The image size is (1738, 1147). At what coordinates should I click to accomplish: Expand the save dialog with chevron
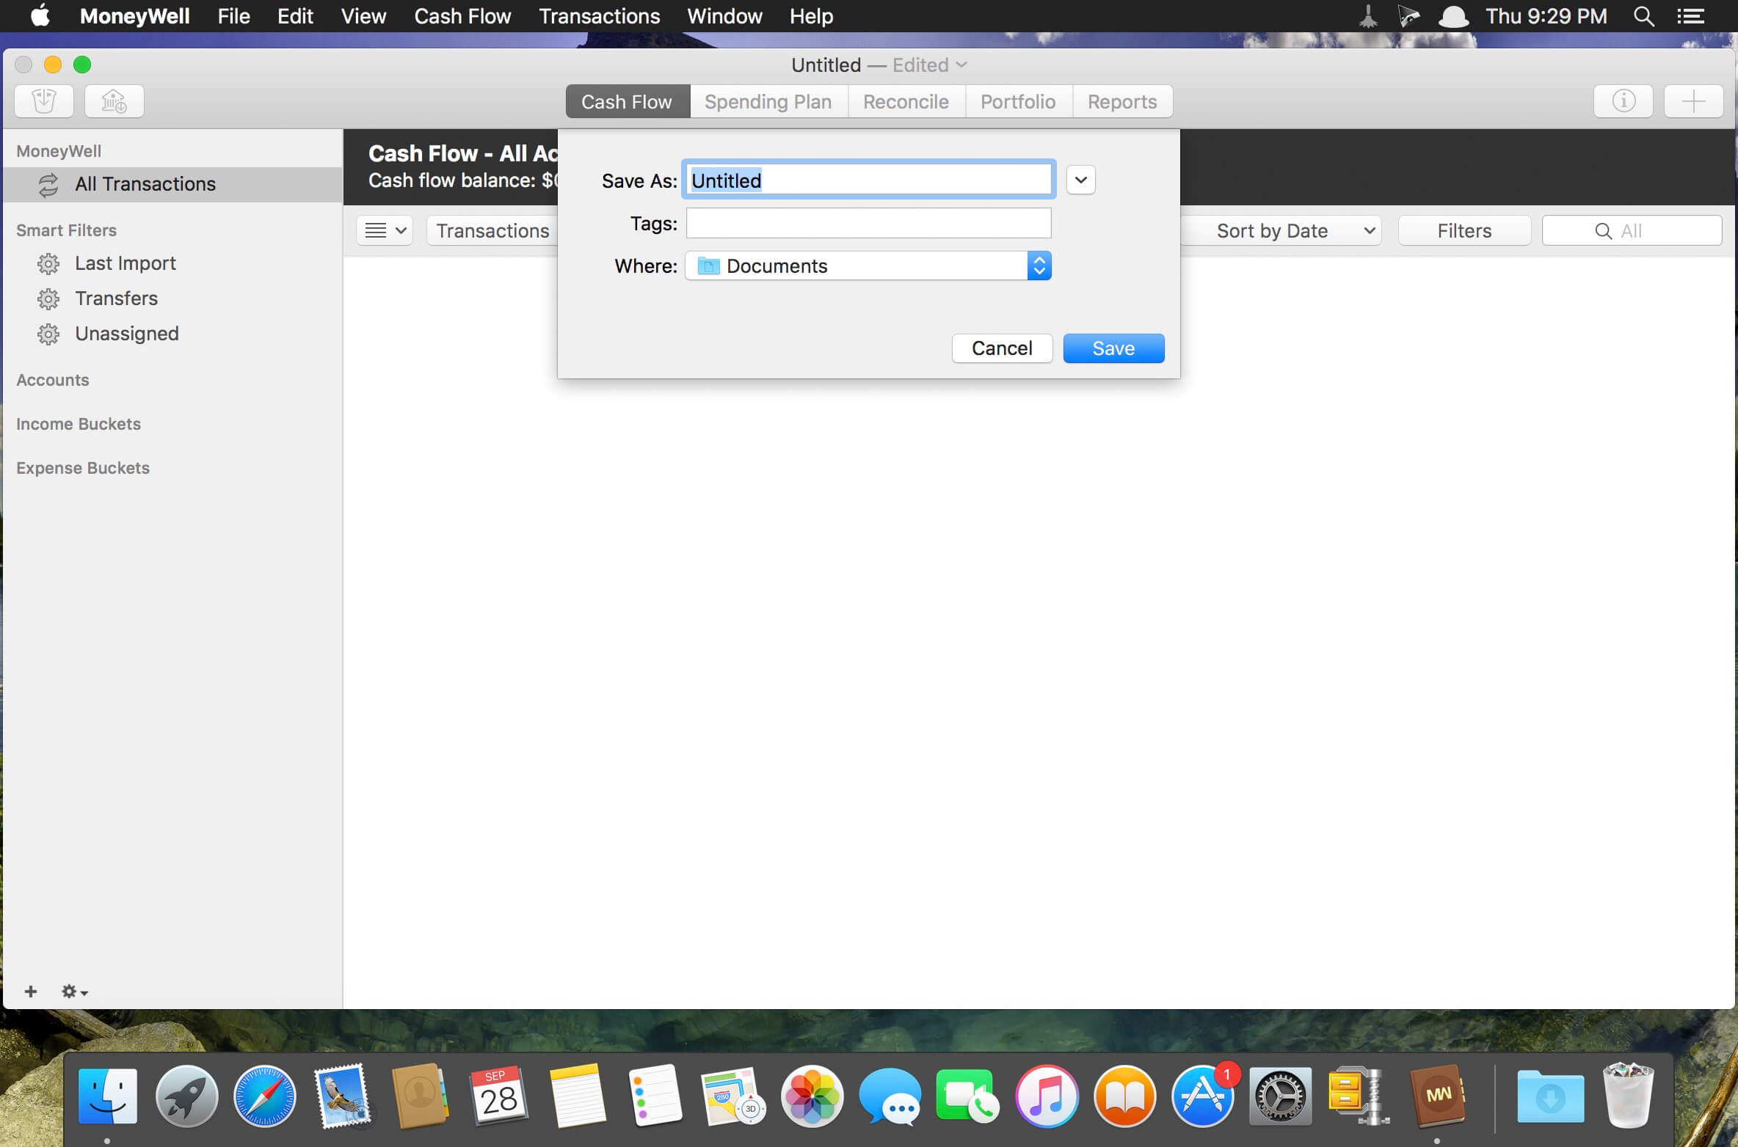[x=1080, y=180]
